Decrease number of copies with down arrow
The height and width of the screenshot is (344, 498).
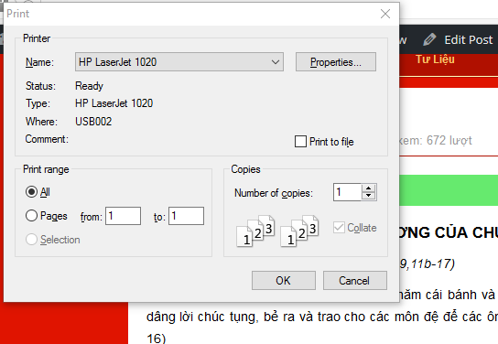(368, 196)
